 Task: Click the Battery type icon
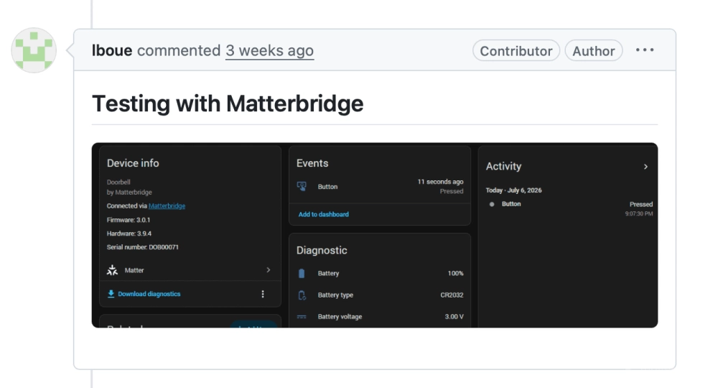(302, 295)
